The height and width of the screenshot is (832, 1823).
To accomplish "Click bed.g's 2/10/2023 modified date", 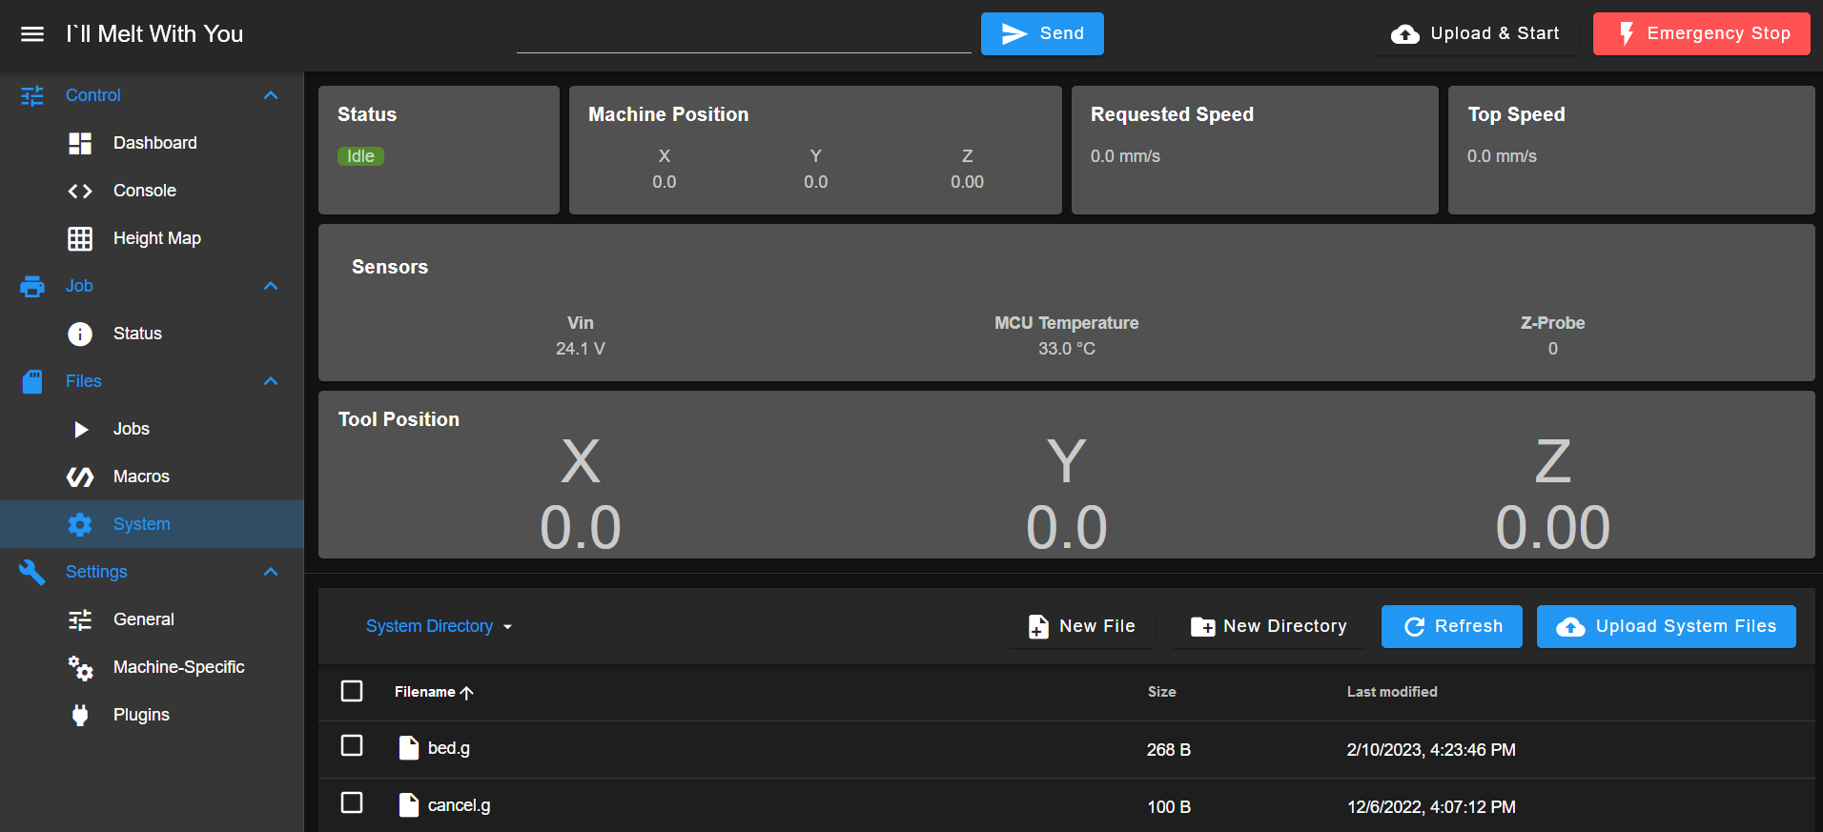I will pyautogui.click(x=1431, y=750).
